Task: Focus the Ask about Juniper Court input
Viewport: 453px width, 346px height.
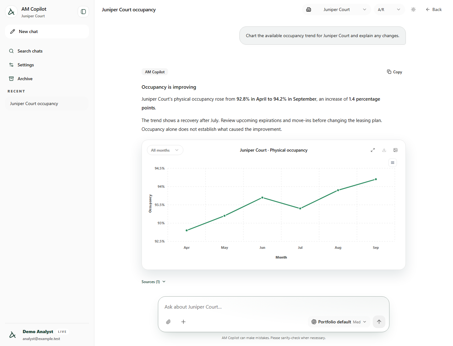Action: click(273, 307)
